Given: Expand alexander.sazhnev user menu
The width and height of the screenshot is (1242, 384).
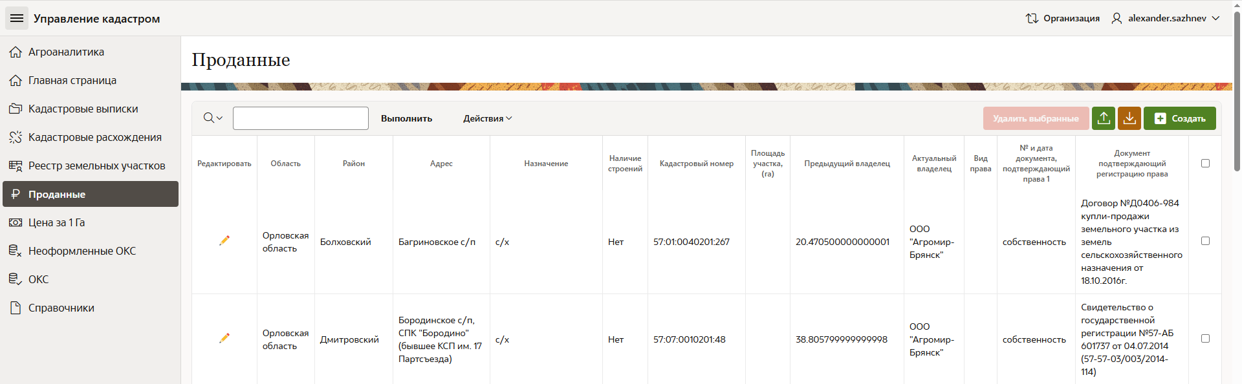Looking at the screenshot, I should (x=1166, y=18).
